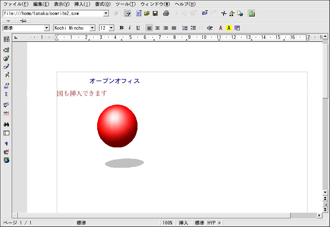The image size is (330, 227).
Task: Open the ファイル(F) menu
Action: click(16, 4)
